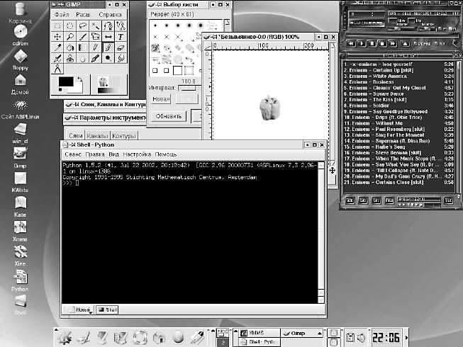This screenshot has width=463, height=347.
Task: Select the Zoom magnifier tool in GIMP
Action: 70,37
